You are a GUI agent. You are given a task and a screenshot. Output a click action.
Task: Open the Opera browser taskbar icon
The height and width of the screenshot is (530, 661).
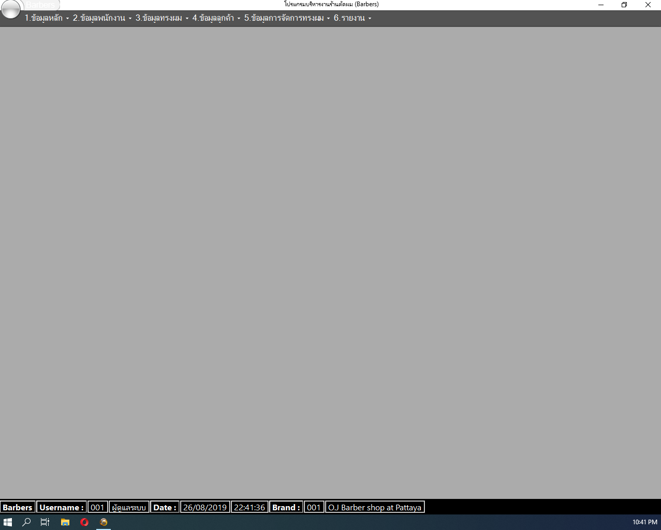[x=84, y=522]
